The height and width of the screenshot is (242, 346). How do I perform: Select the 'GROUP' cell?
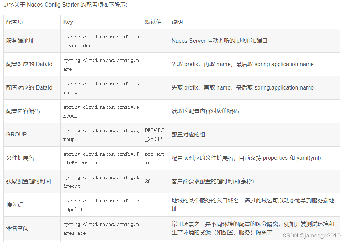(x=16, y=135)
